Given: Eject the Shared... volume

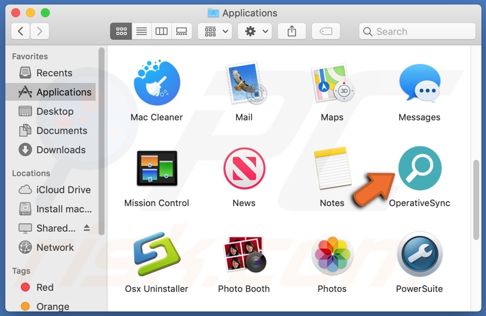Looking at the screenshot, I should point(87,228).
